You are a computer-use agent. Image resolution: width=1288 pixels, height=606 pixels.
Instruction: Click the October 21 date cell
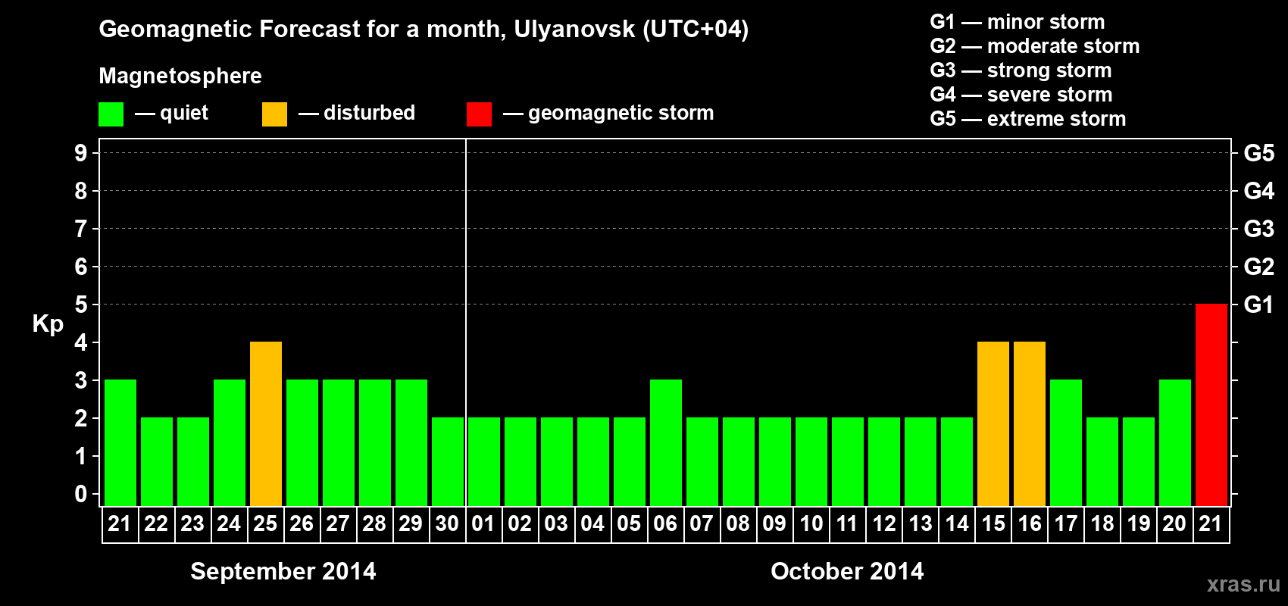[1211, 524]
